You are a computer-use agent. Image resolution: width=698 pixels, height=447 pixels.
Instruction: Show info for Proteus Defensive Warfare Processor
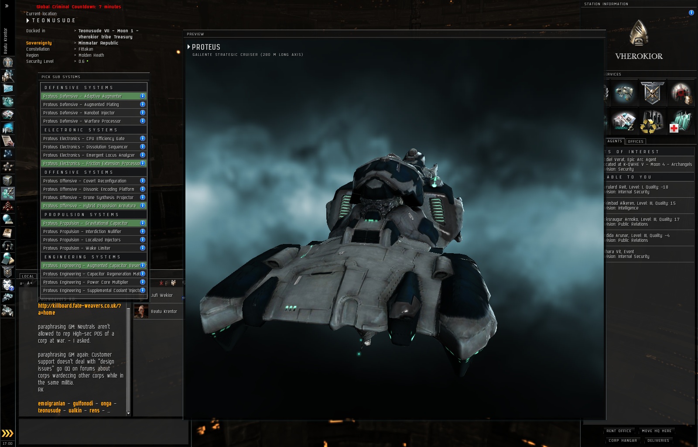pos(143,121)
